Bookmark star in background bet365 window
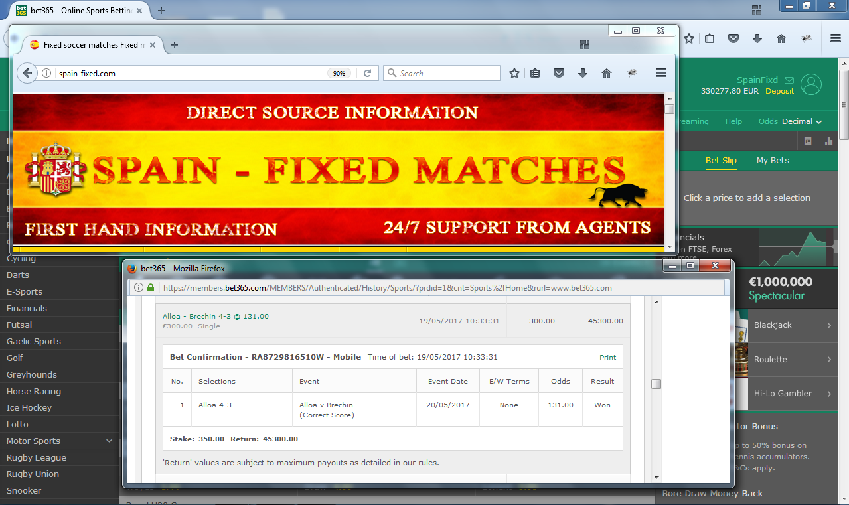The width and height of the screenshot is (849, 505). [x=689, y=38]
